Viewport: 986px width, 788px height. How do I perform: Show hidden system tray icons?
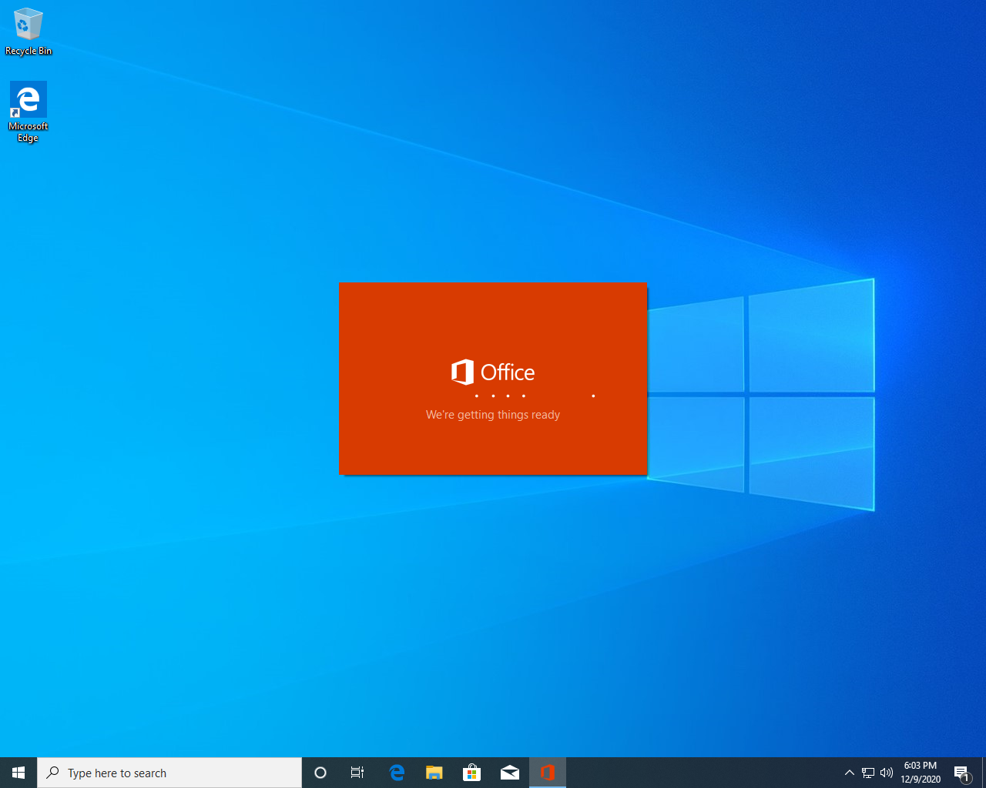click(850, 773)
